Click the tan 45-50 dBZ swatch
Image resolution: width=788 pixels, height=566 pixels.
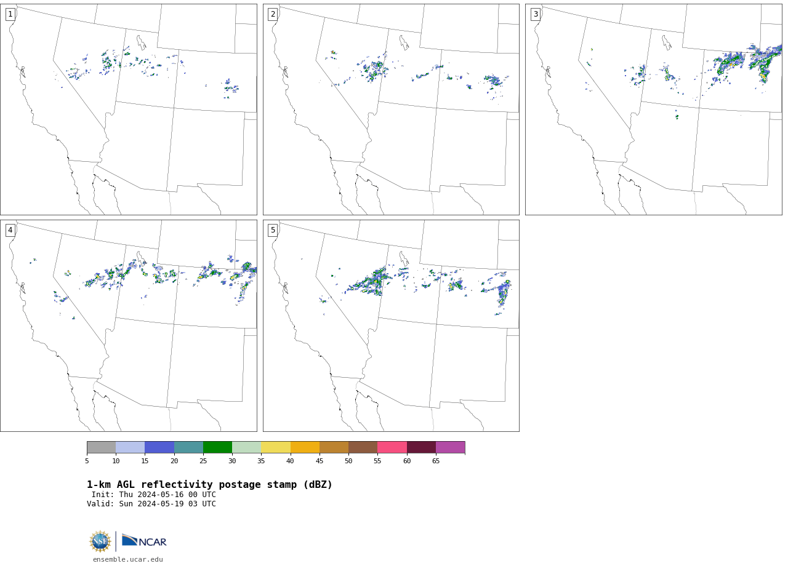pyautogui.click(x=334, y=447)
